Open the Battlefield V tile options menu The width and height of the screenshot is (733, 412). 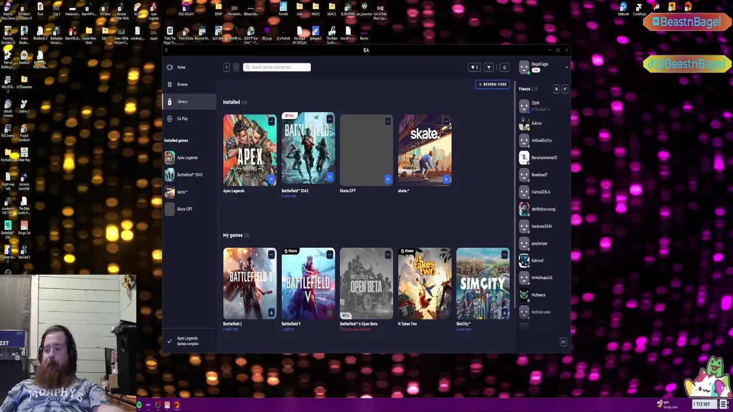(x=330, y=255)
